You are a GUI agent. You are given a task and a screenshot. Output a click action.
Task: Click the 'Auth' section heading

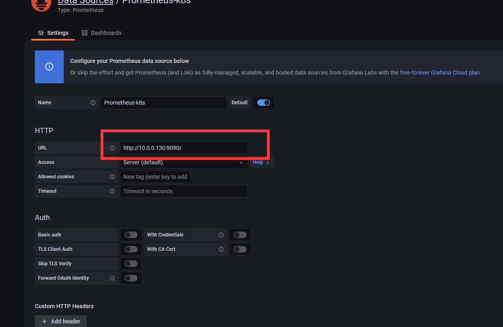tap(42, 218)
